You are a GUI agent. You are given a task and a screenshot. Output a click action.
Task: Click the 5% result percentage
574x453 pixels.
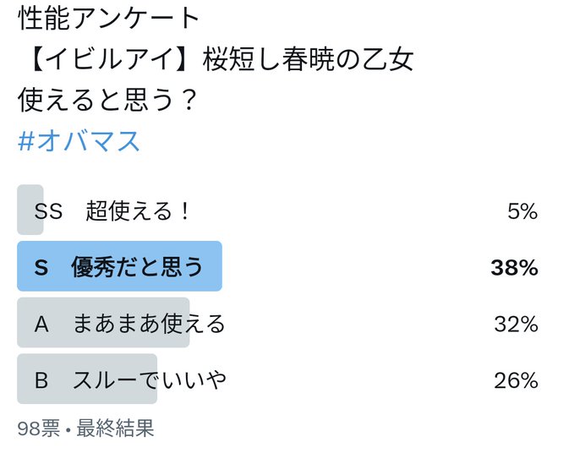pos(522,211)
